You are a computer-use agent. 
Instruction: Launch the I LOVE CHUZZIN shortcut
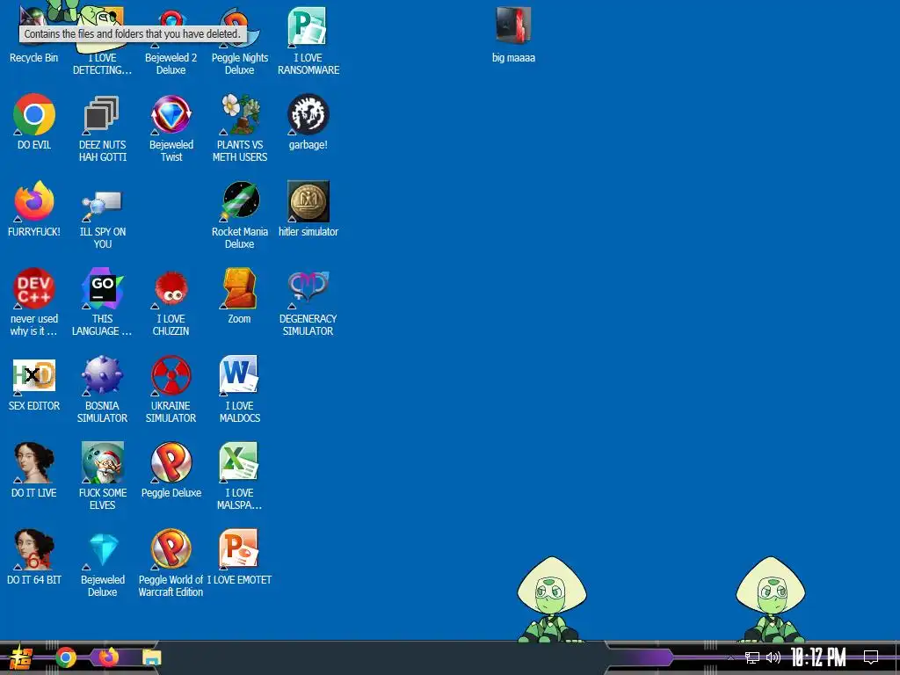pos(171,301)
